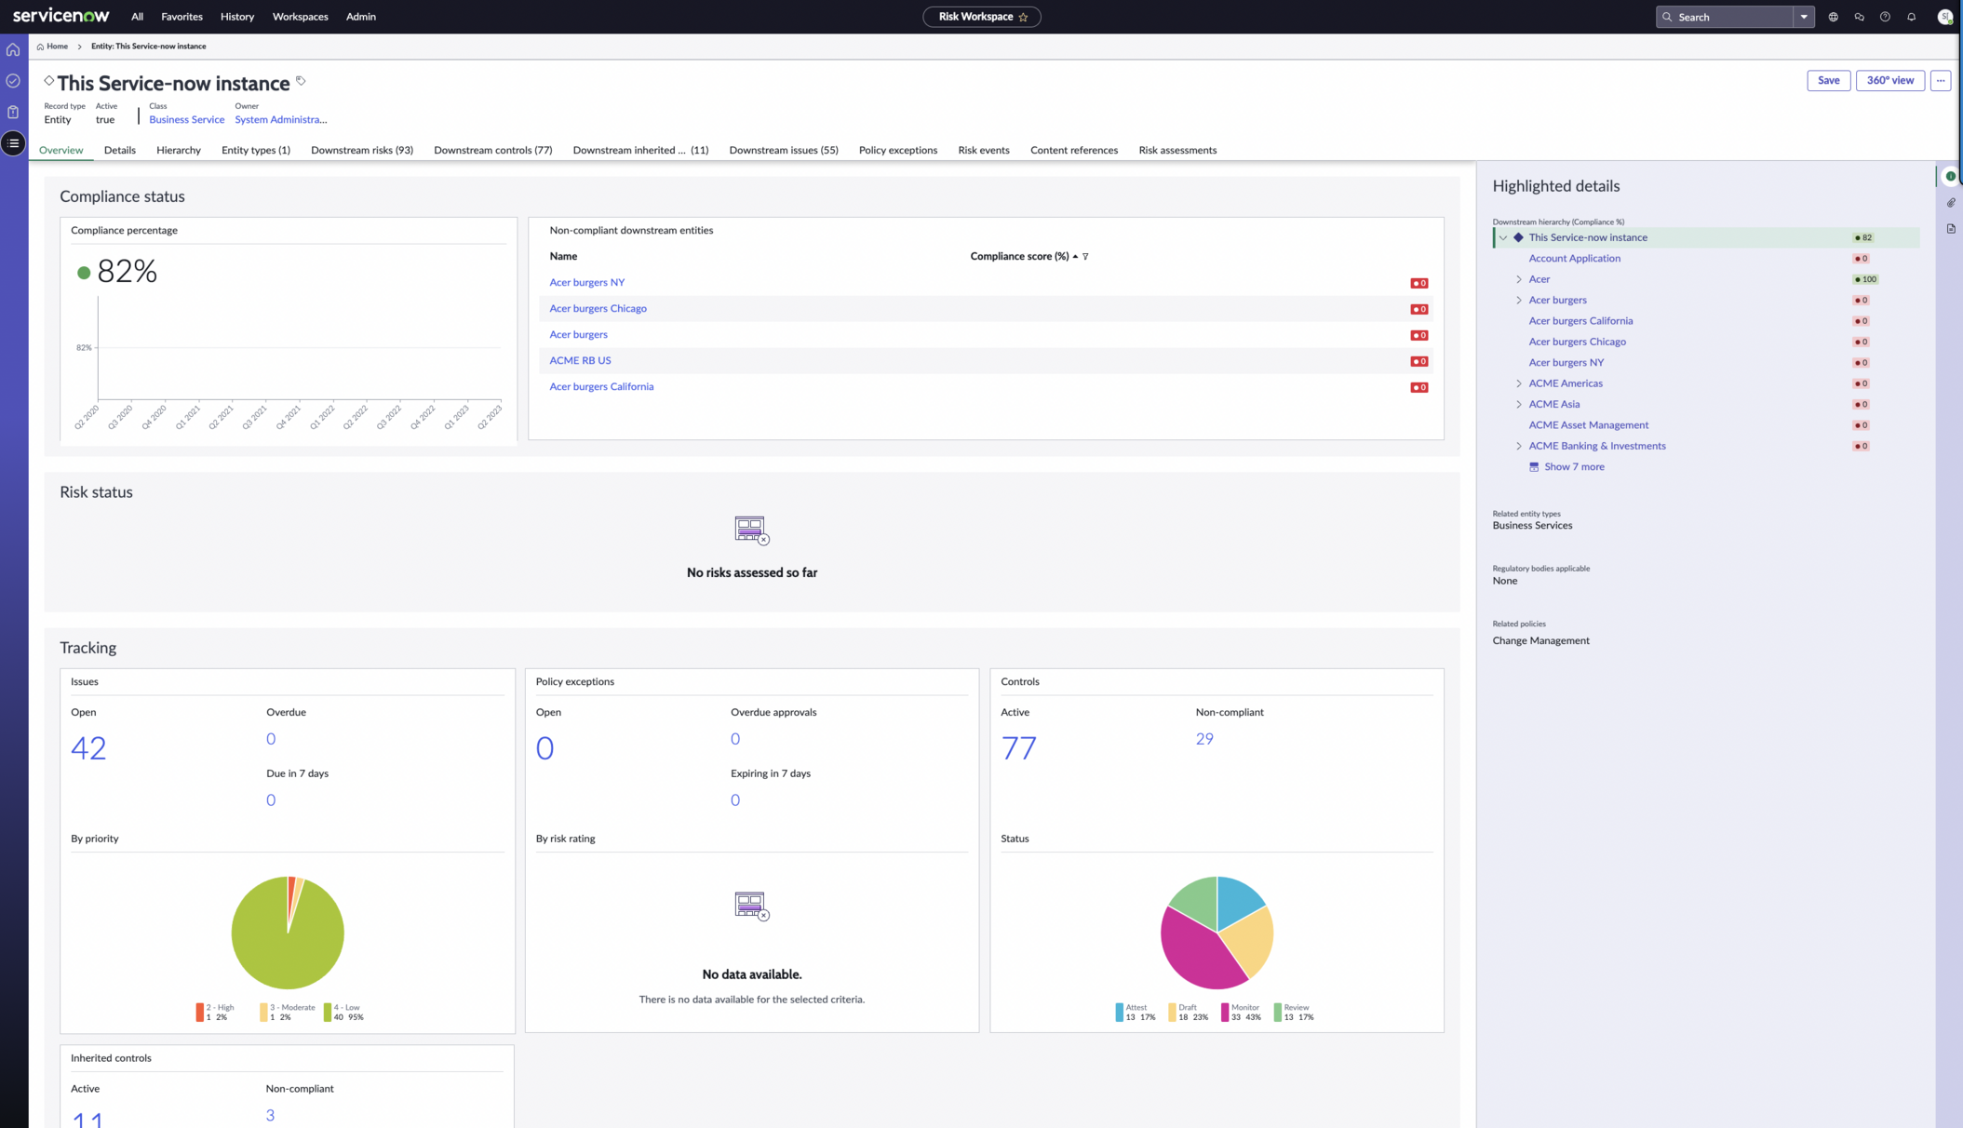Click the 4 - Low legend swatch

(x=328, y=1013)
